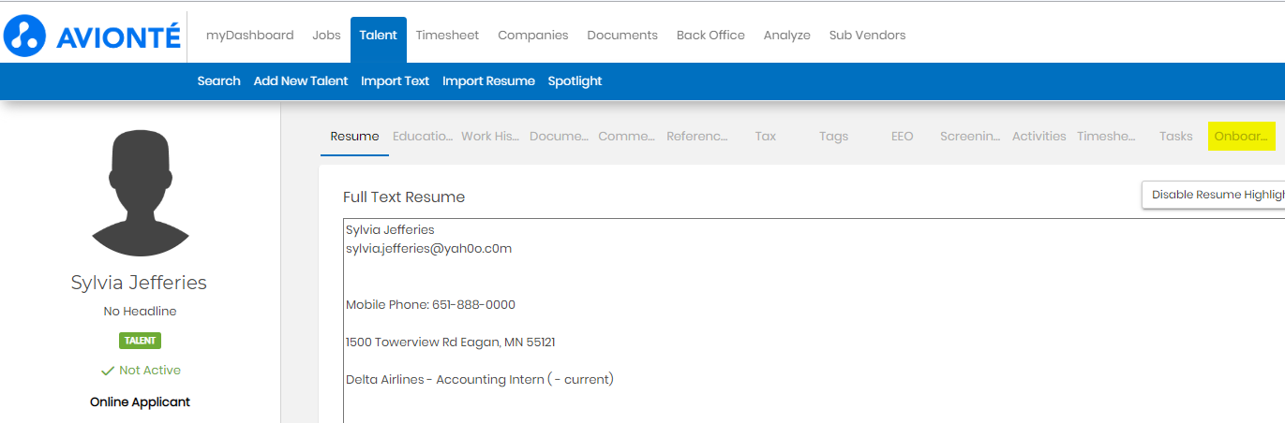Screen dimensions: 1285x423
Task: Open the Back Office menu
Action: click(x=710, y=36)
